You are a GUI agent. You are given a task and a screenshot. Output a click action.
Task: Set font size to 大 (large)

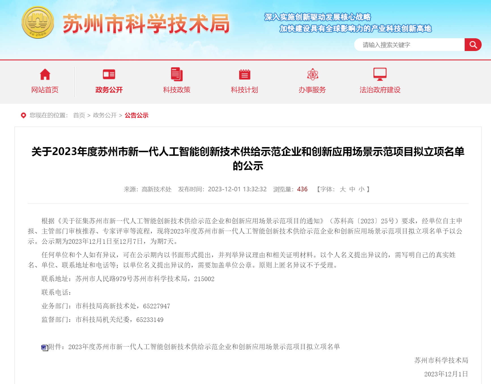343,189
